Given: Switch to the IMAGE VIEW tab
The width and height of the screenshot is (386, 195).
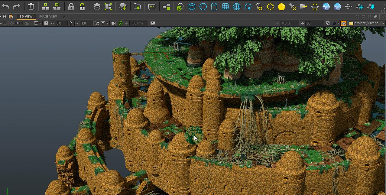Looking at the screenshot, I should [48, 16].
